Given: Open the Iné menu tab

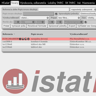Looking at the screenshot, I should [x=79, y=3].
